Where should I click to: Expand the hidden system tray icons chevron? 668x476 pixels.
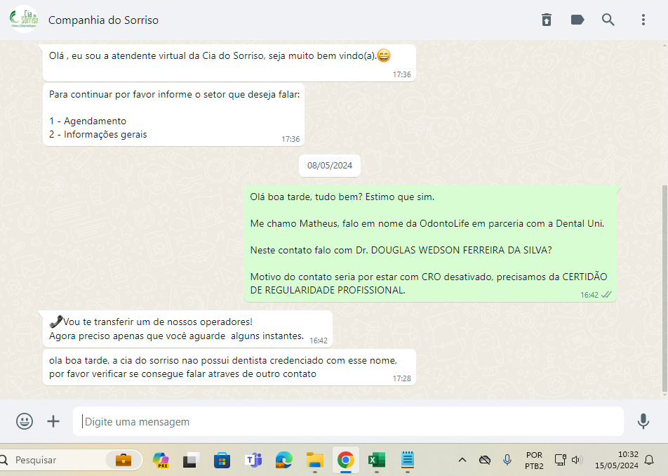[x=462, y=460]
